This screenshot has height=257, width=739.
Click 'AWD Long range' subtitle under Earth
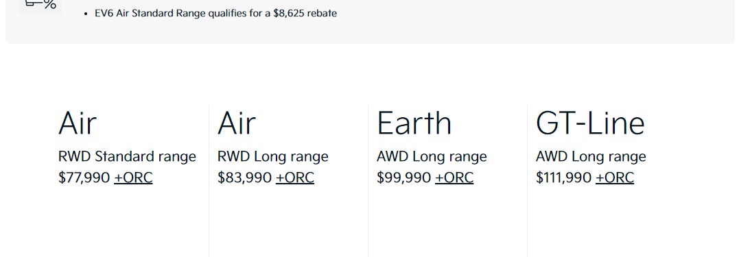[x=432, y=156]
